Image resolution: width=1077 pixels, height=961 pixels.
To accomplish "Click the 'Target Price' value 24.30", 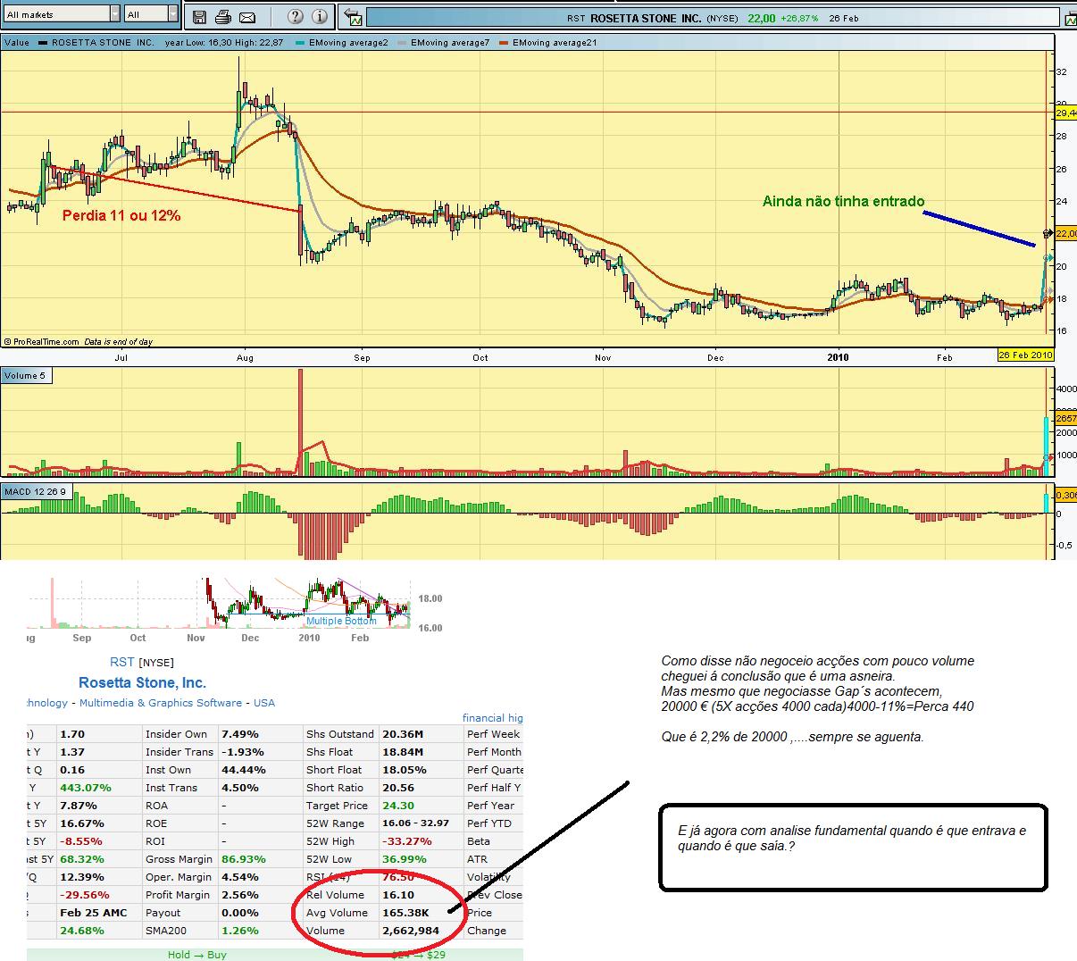I will pos(398,806).
